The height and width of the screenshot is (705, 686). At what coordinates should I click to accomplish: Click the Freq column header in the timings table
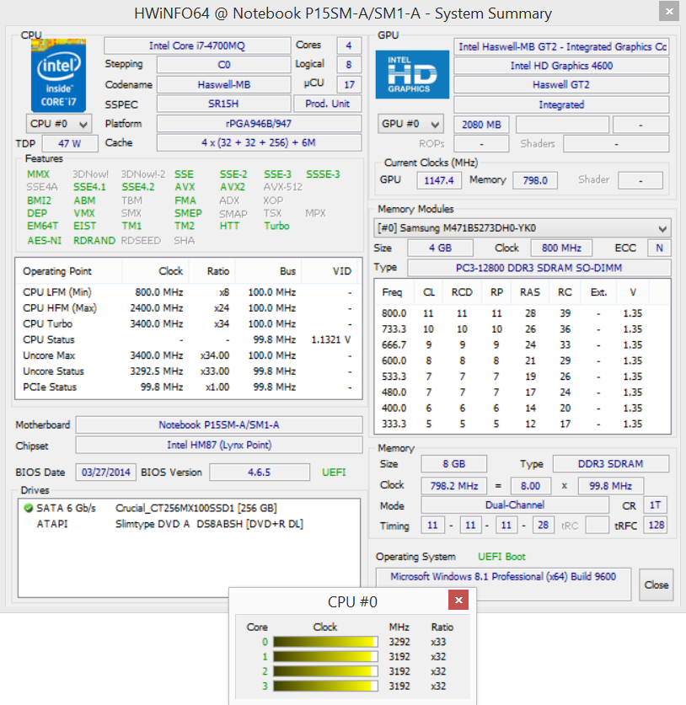pos(392,292)
